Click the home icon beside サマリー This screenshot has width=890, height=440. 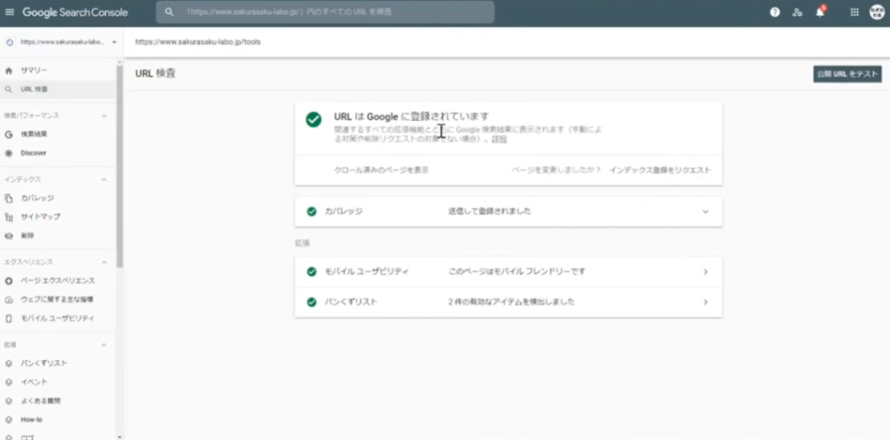point(9,70)
